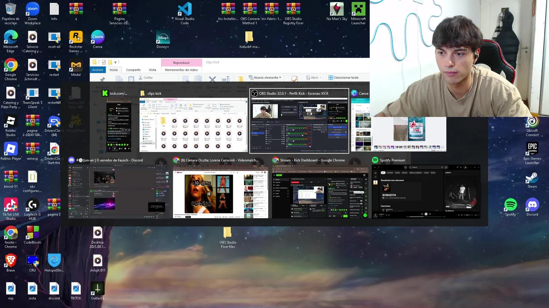
Task: Click the Cortar button in Explorer ribbon
Action: tap(145, 77)
